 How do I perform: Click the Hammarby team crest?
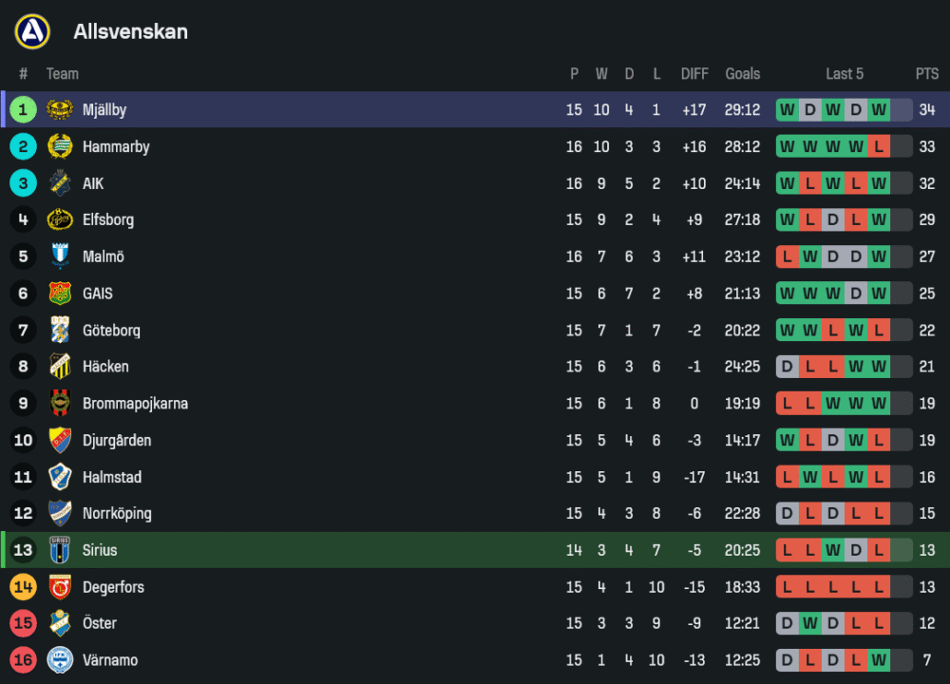point(60,146)
